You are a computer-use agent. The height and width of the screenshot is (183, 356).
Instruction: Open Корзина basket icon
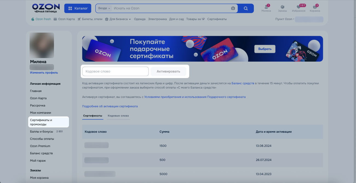click(x=315, y=7)
